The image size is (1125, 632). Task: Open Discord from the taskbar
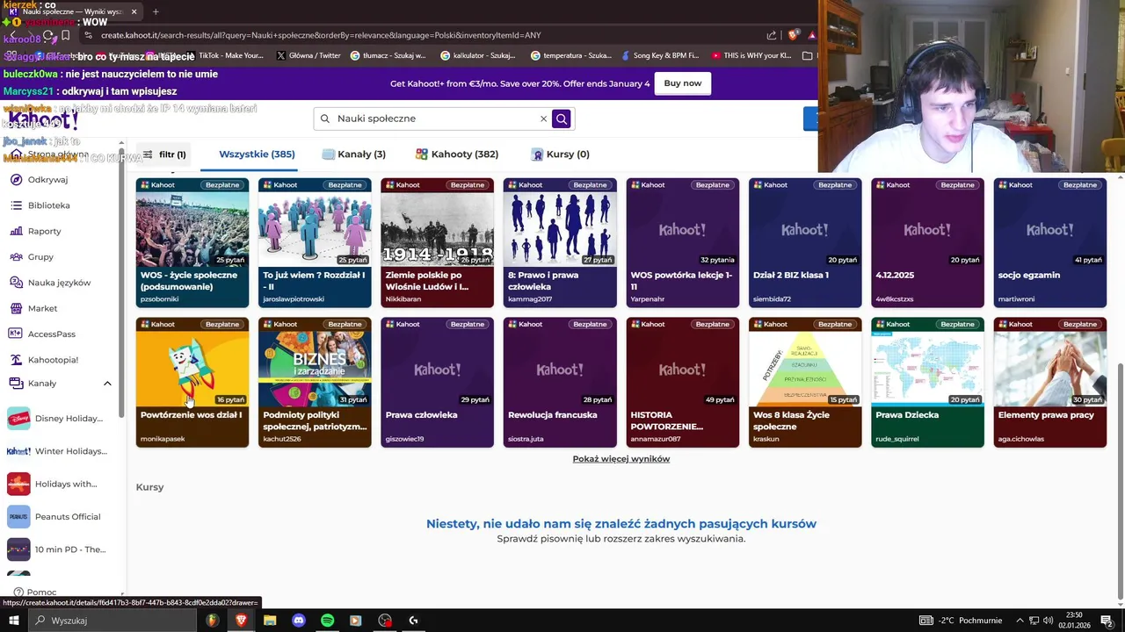tap(298, 621)
